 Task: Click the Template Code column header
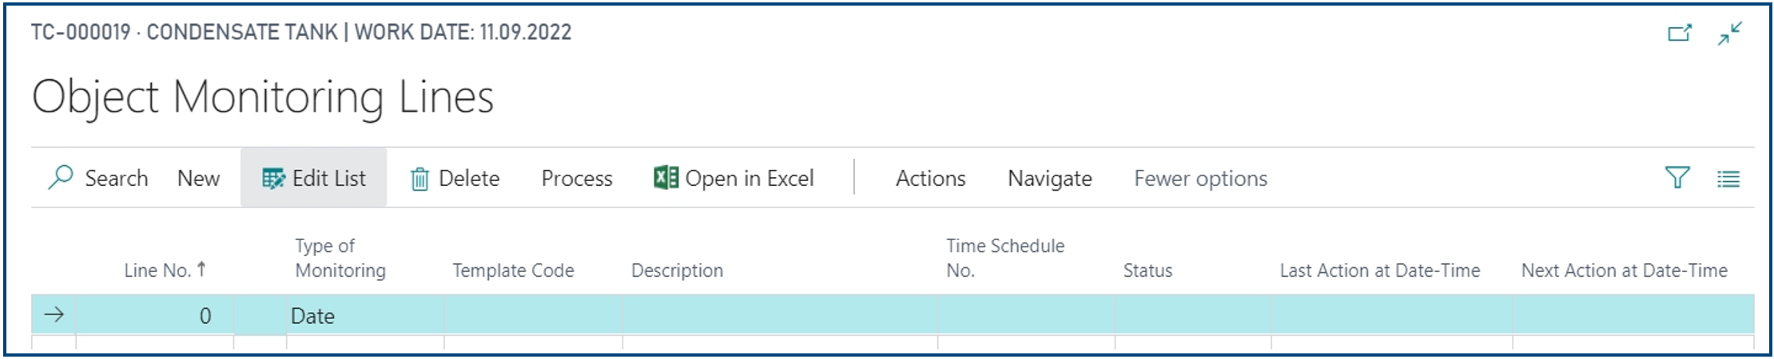(513, 270)
